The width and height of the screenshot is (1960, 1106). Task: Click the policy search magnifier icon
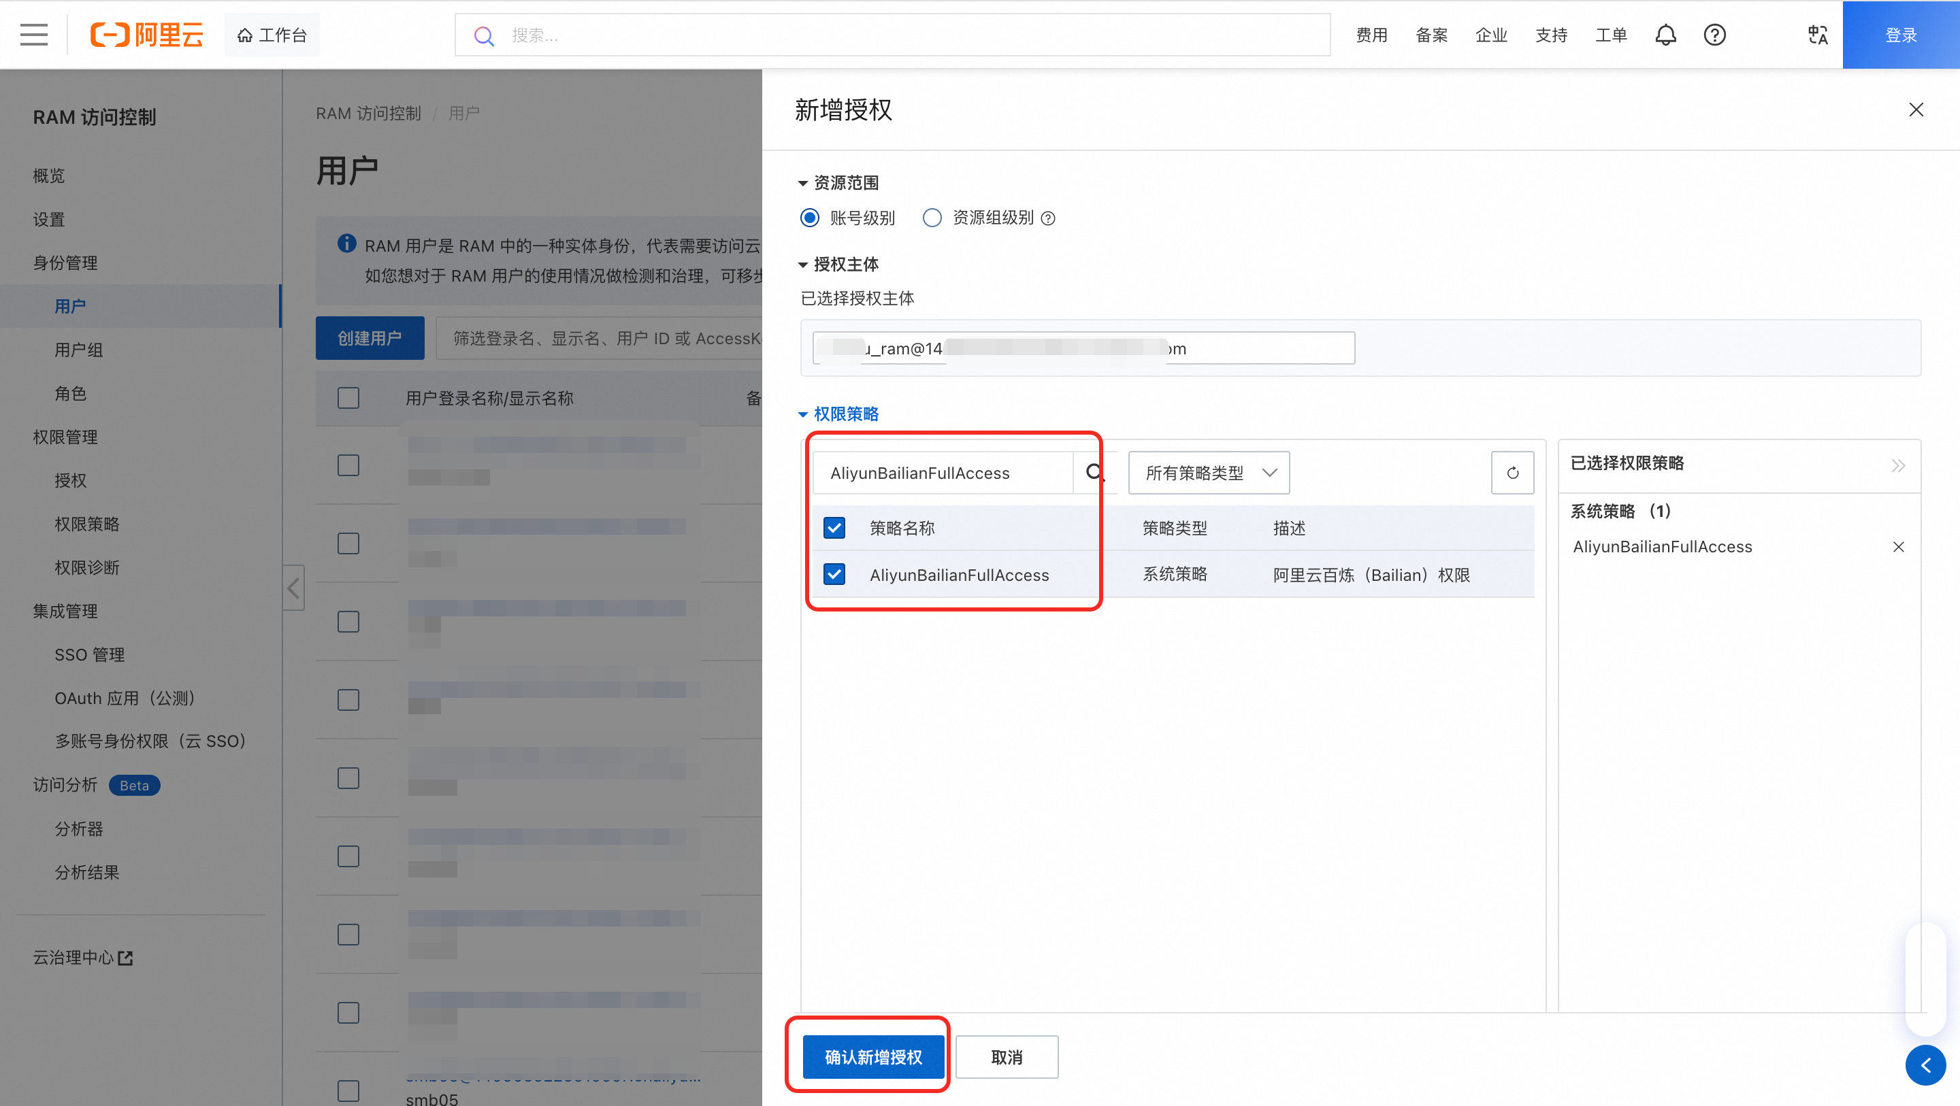coord(1094,472)
